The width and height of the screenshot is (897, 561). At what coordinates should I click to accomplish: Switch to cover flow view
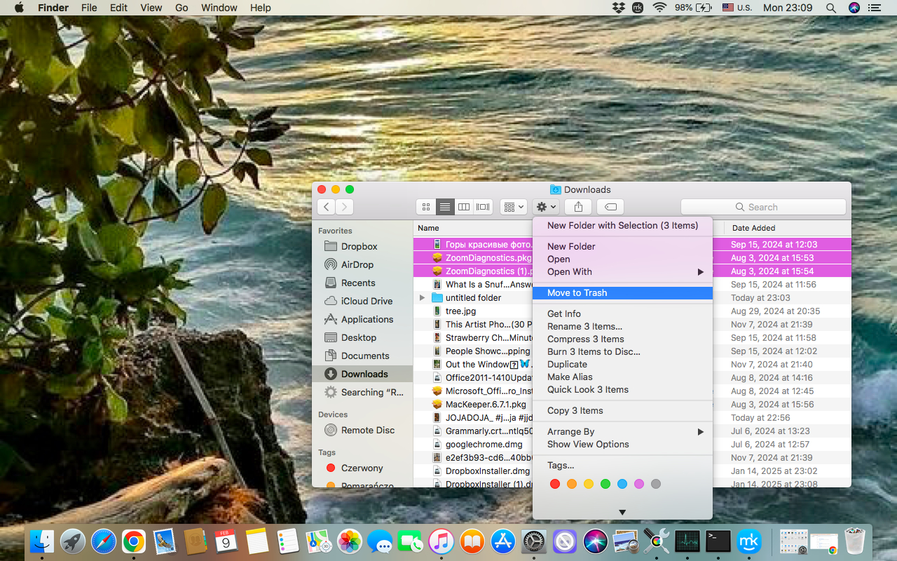(x=482, y=207)
